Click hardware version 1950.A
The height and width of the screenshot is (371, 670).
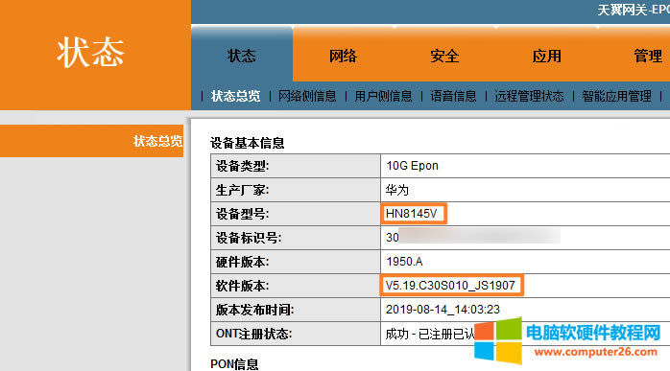tap(404, 262)
